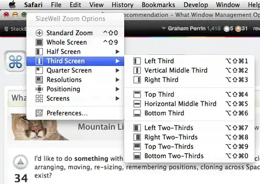Open the Bookmarks menu
The image size is (260, 184).
pyautogui.click(x=158, y=5)
